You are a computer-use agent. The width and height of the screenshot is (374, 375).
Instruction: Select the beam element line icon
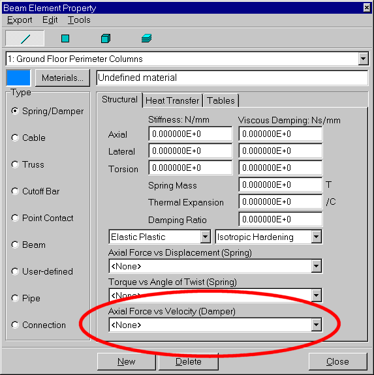(25, 38)
